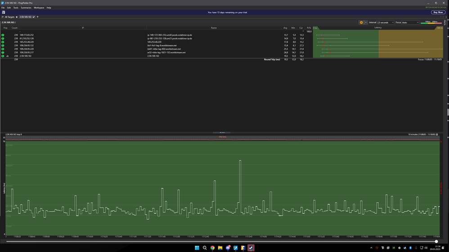
Task: Open Steam from the Windows taskbar
Action: (251, 248)
